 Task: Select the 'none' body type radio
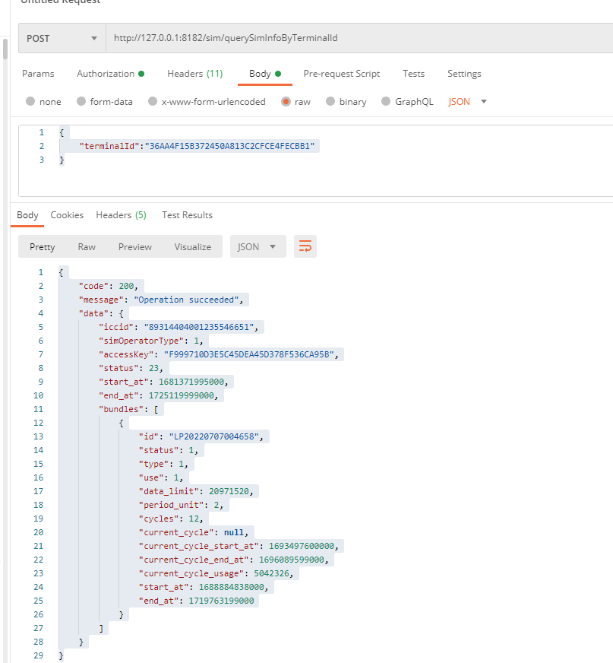click(31, 102)
